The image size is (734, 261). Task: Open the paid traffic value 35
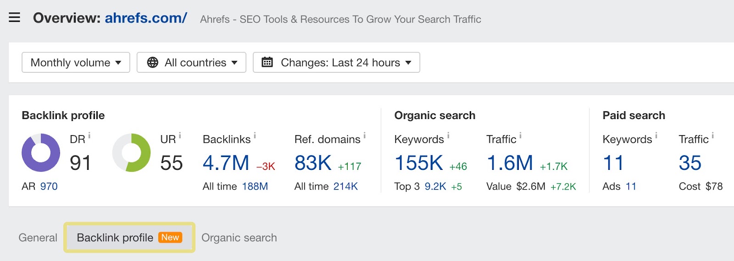[x=690, y=163]
